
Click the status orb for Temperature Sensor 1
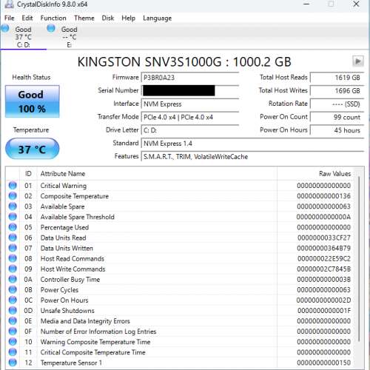13,363
